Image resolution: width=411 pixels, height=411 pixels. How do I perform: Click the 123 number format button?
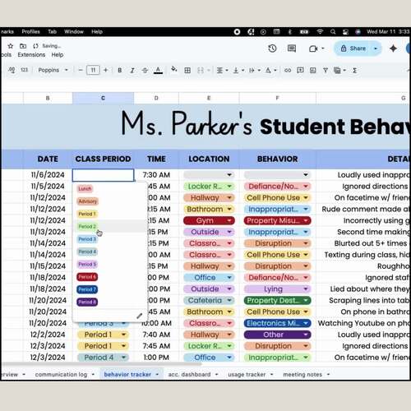pos(24,70)
